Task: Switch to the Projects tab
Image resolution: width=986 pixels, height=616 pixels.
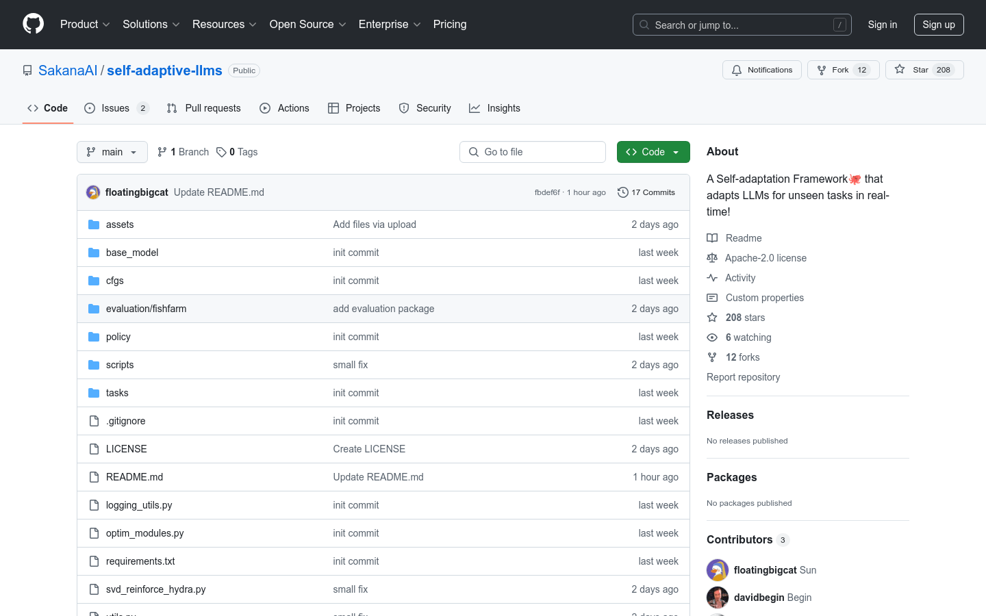Action: 354,108
